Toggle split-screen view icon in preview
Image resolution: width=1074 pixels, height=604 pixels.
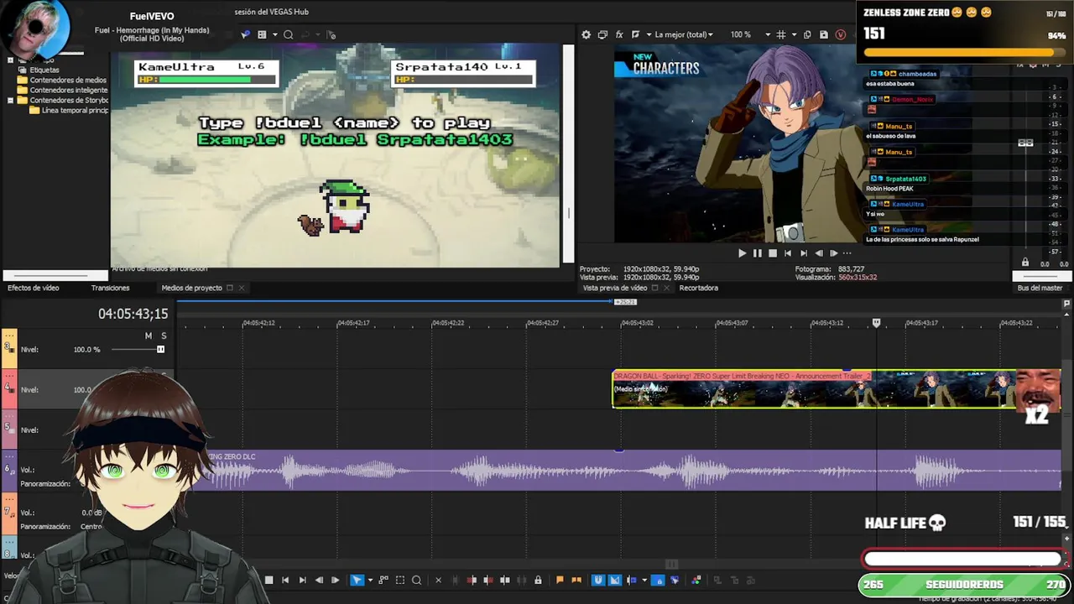click(x=635, y=34)
